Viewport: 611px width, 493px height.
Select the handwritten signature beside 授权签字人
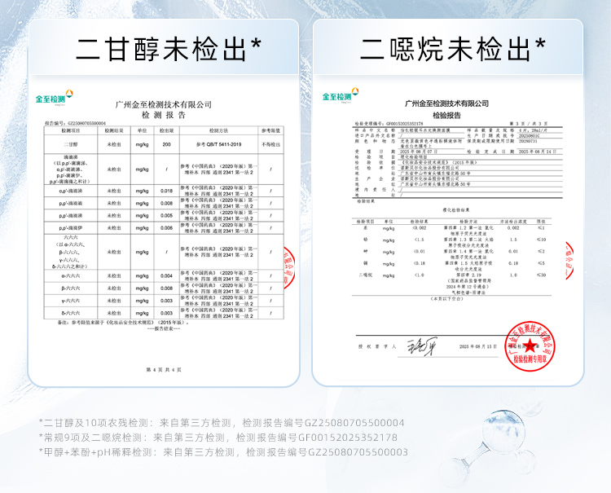422,346
